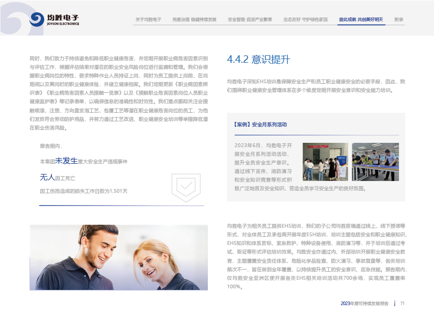The width and height of the screenshot is (434, 320).
Task: Jump to the 附录 section
Action: (x=399, y=19)
